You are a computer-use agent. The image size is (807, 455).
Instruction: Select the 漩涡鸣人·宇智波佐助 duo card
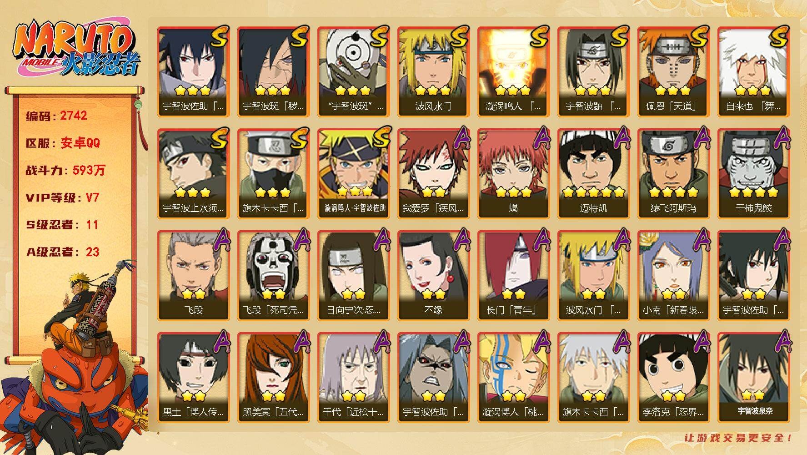pyautogui.click(x=353, y=174)
